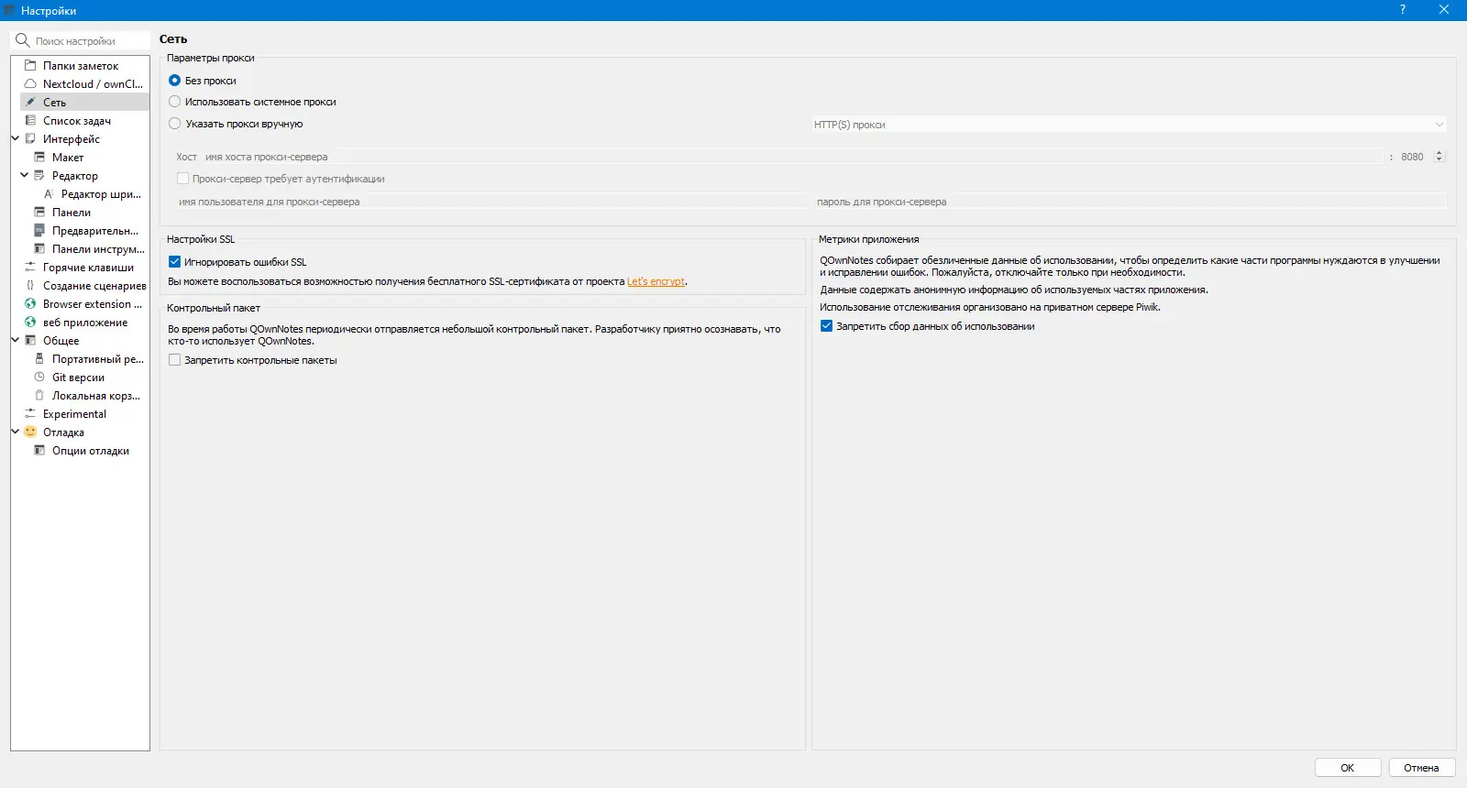Image resolution: width=1467 pixels, height=788 pixels.
Task: Click the interface icon beside Интерфейс
Action: tap(30, 138)
